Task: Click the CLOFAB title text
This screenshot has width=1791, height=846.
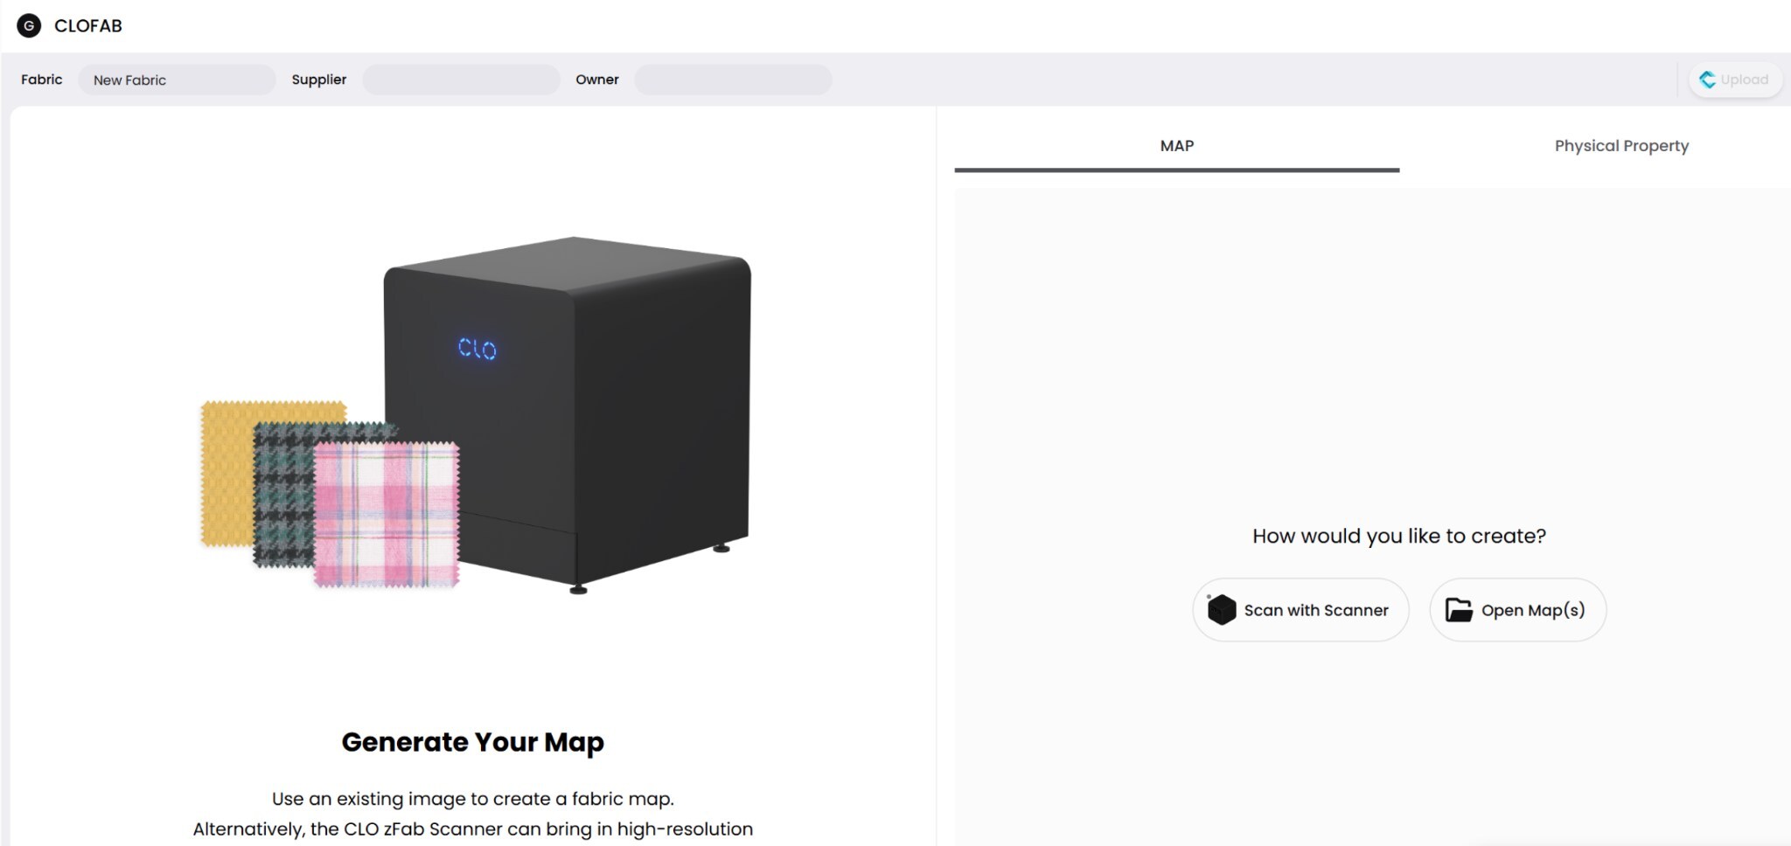Action: (88, 25)
